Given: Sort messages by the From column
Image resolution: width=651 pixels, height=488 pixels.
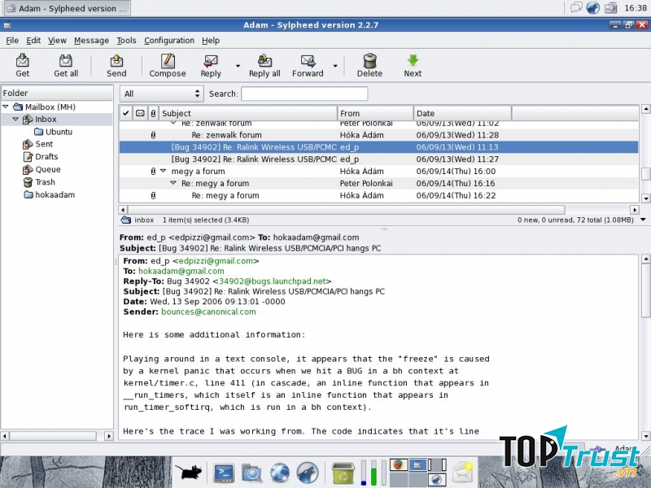Looking at the screenshot, I should click(375, 113).
